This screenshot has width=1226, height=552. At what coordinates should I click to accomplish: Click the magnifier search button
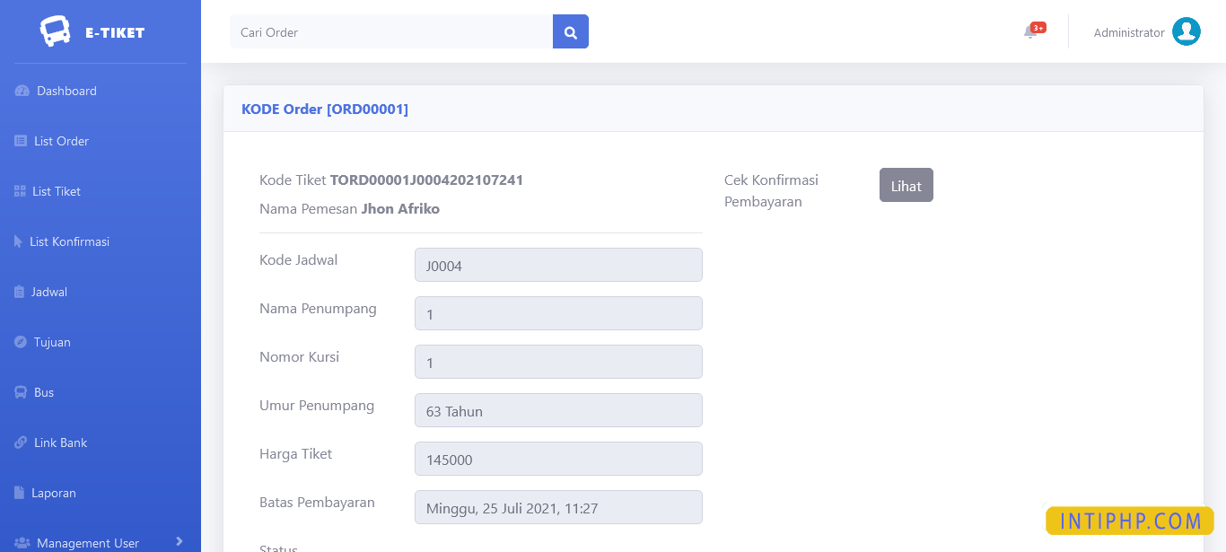click(x=570, y=31)
